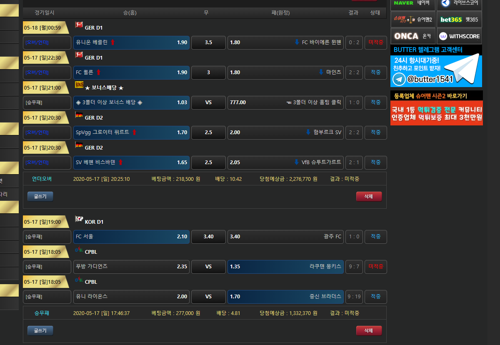The width and height of the screenshot is (500, 345).
Task: Click the Naver logo link
Action: point(403,3)
